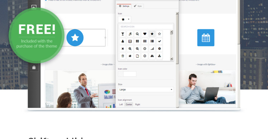Open the Settings tab

click(x=124, y=6)
